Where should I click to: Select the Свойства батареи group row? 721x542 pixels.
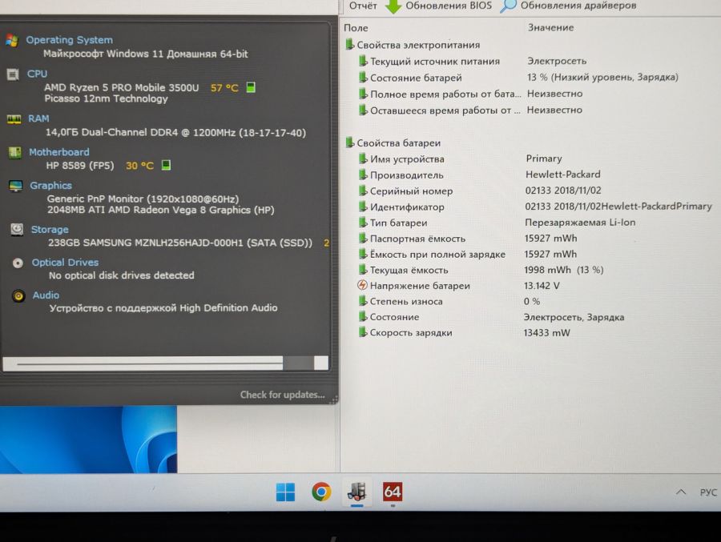[x=393, y=143]
